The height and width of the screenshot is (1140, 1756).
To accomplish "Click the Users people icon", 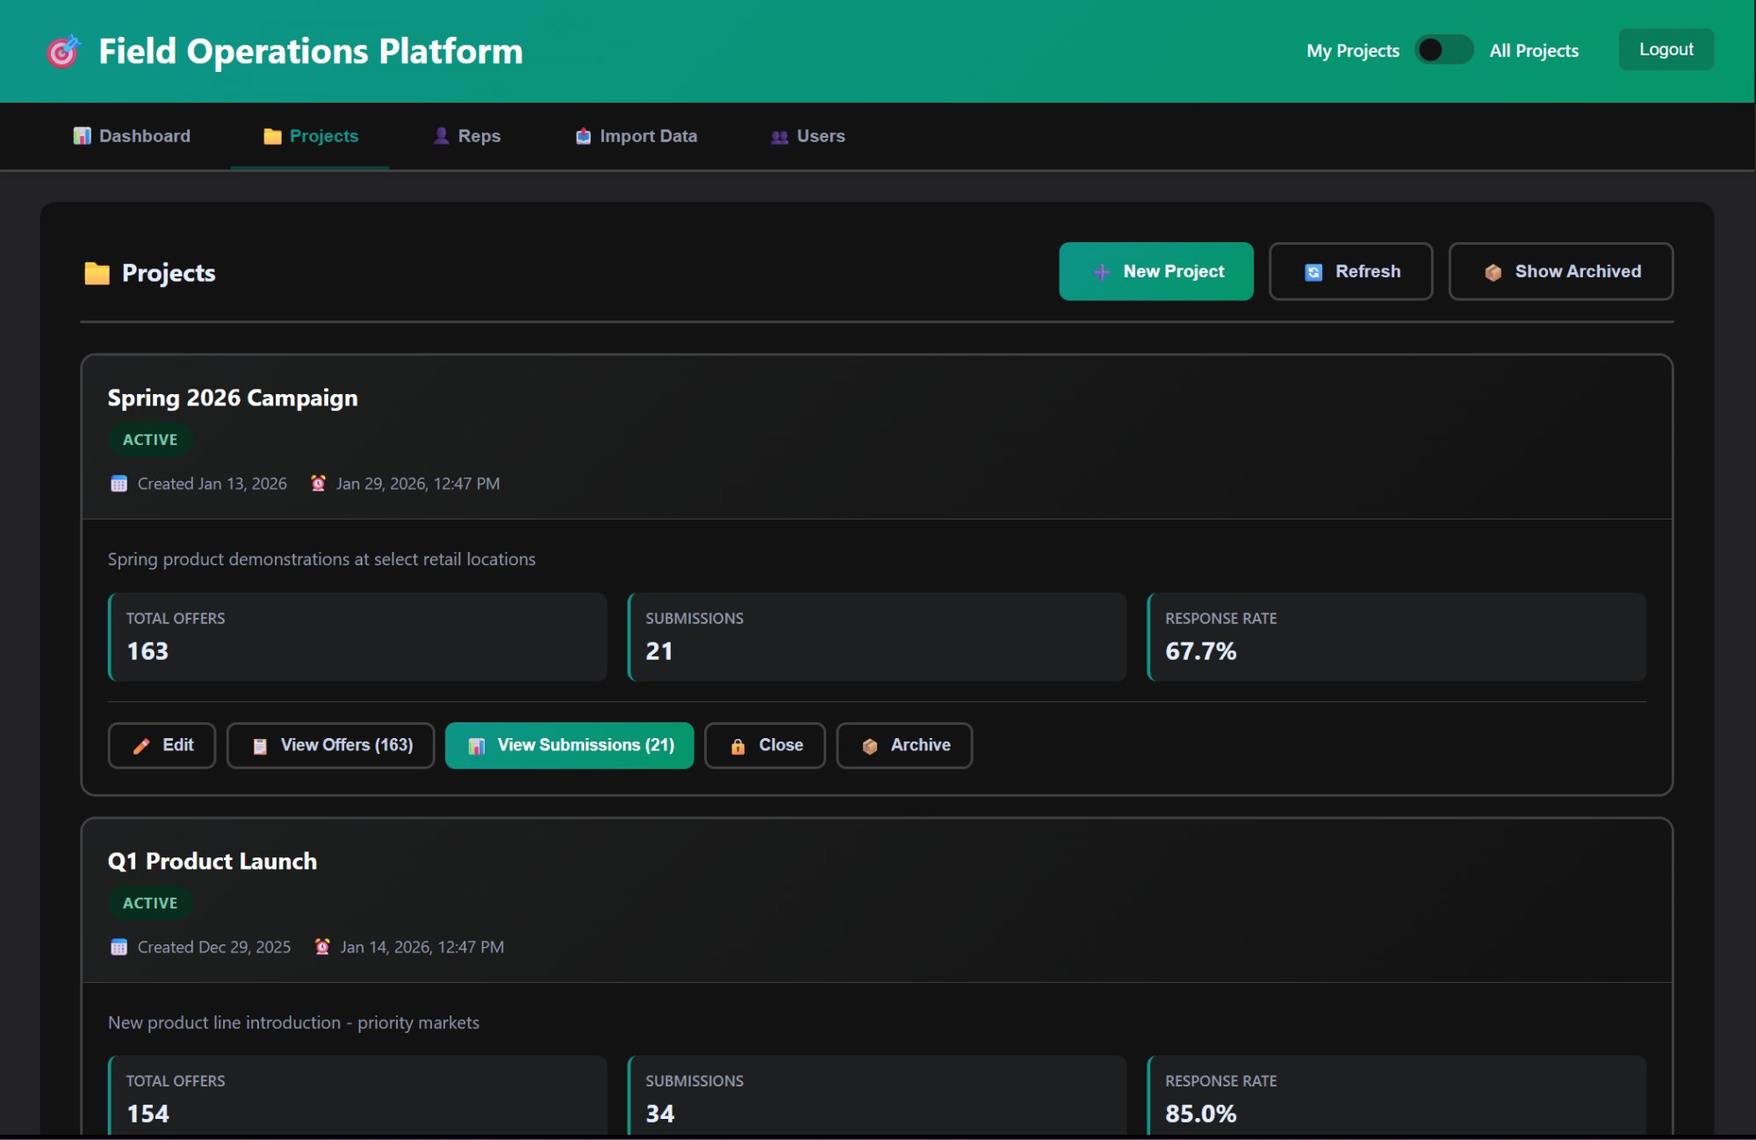I will point(780,137).
